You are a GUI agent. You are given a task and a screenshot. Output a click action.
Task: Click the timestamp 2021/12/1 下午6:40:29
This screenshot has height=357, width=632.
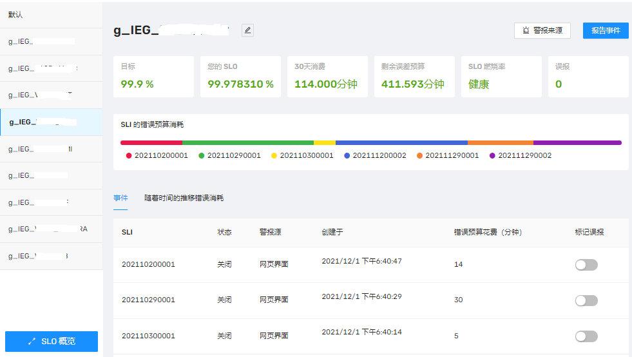click(x=361, y=297)
